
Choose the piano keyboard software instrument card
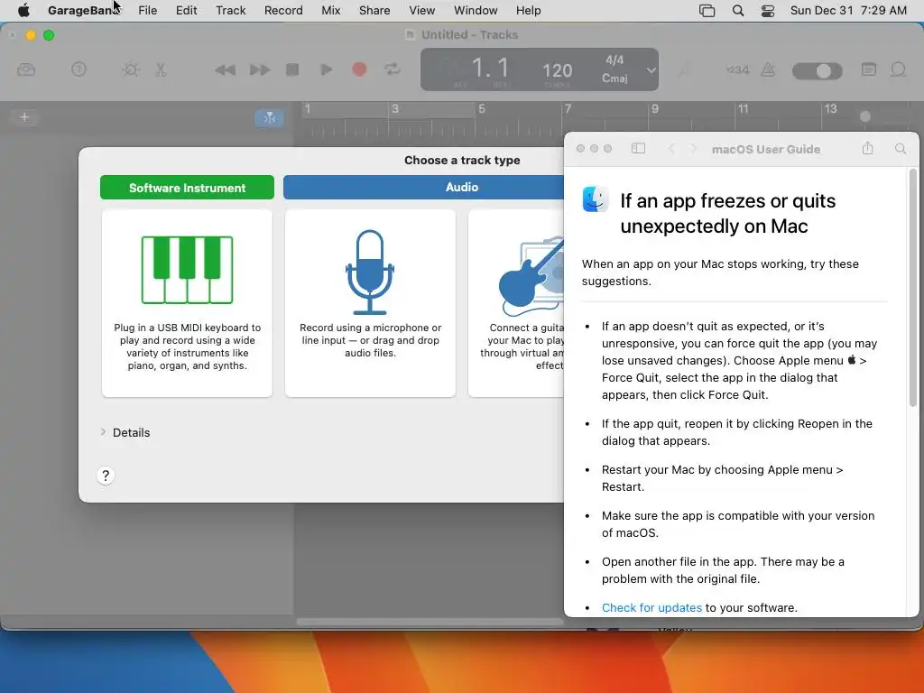(x=187, y=303)
